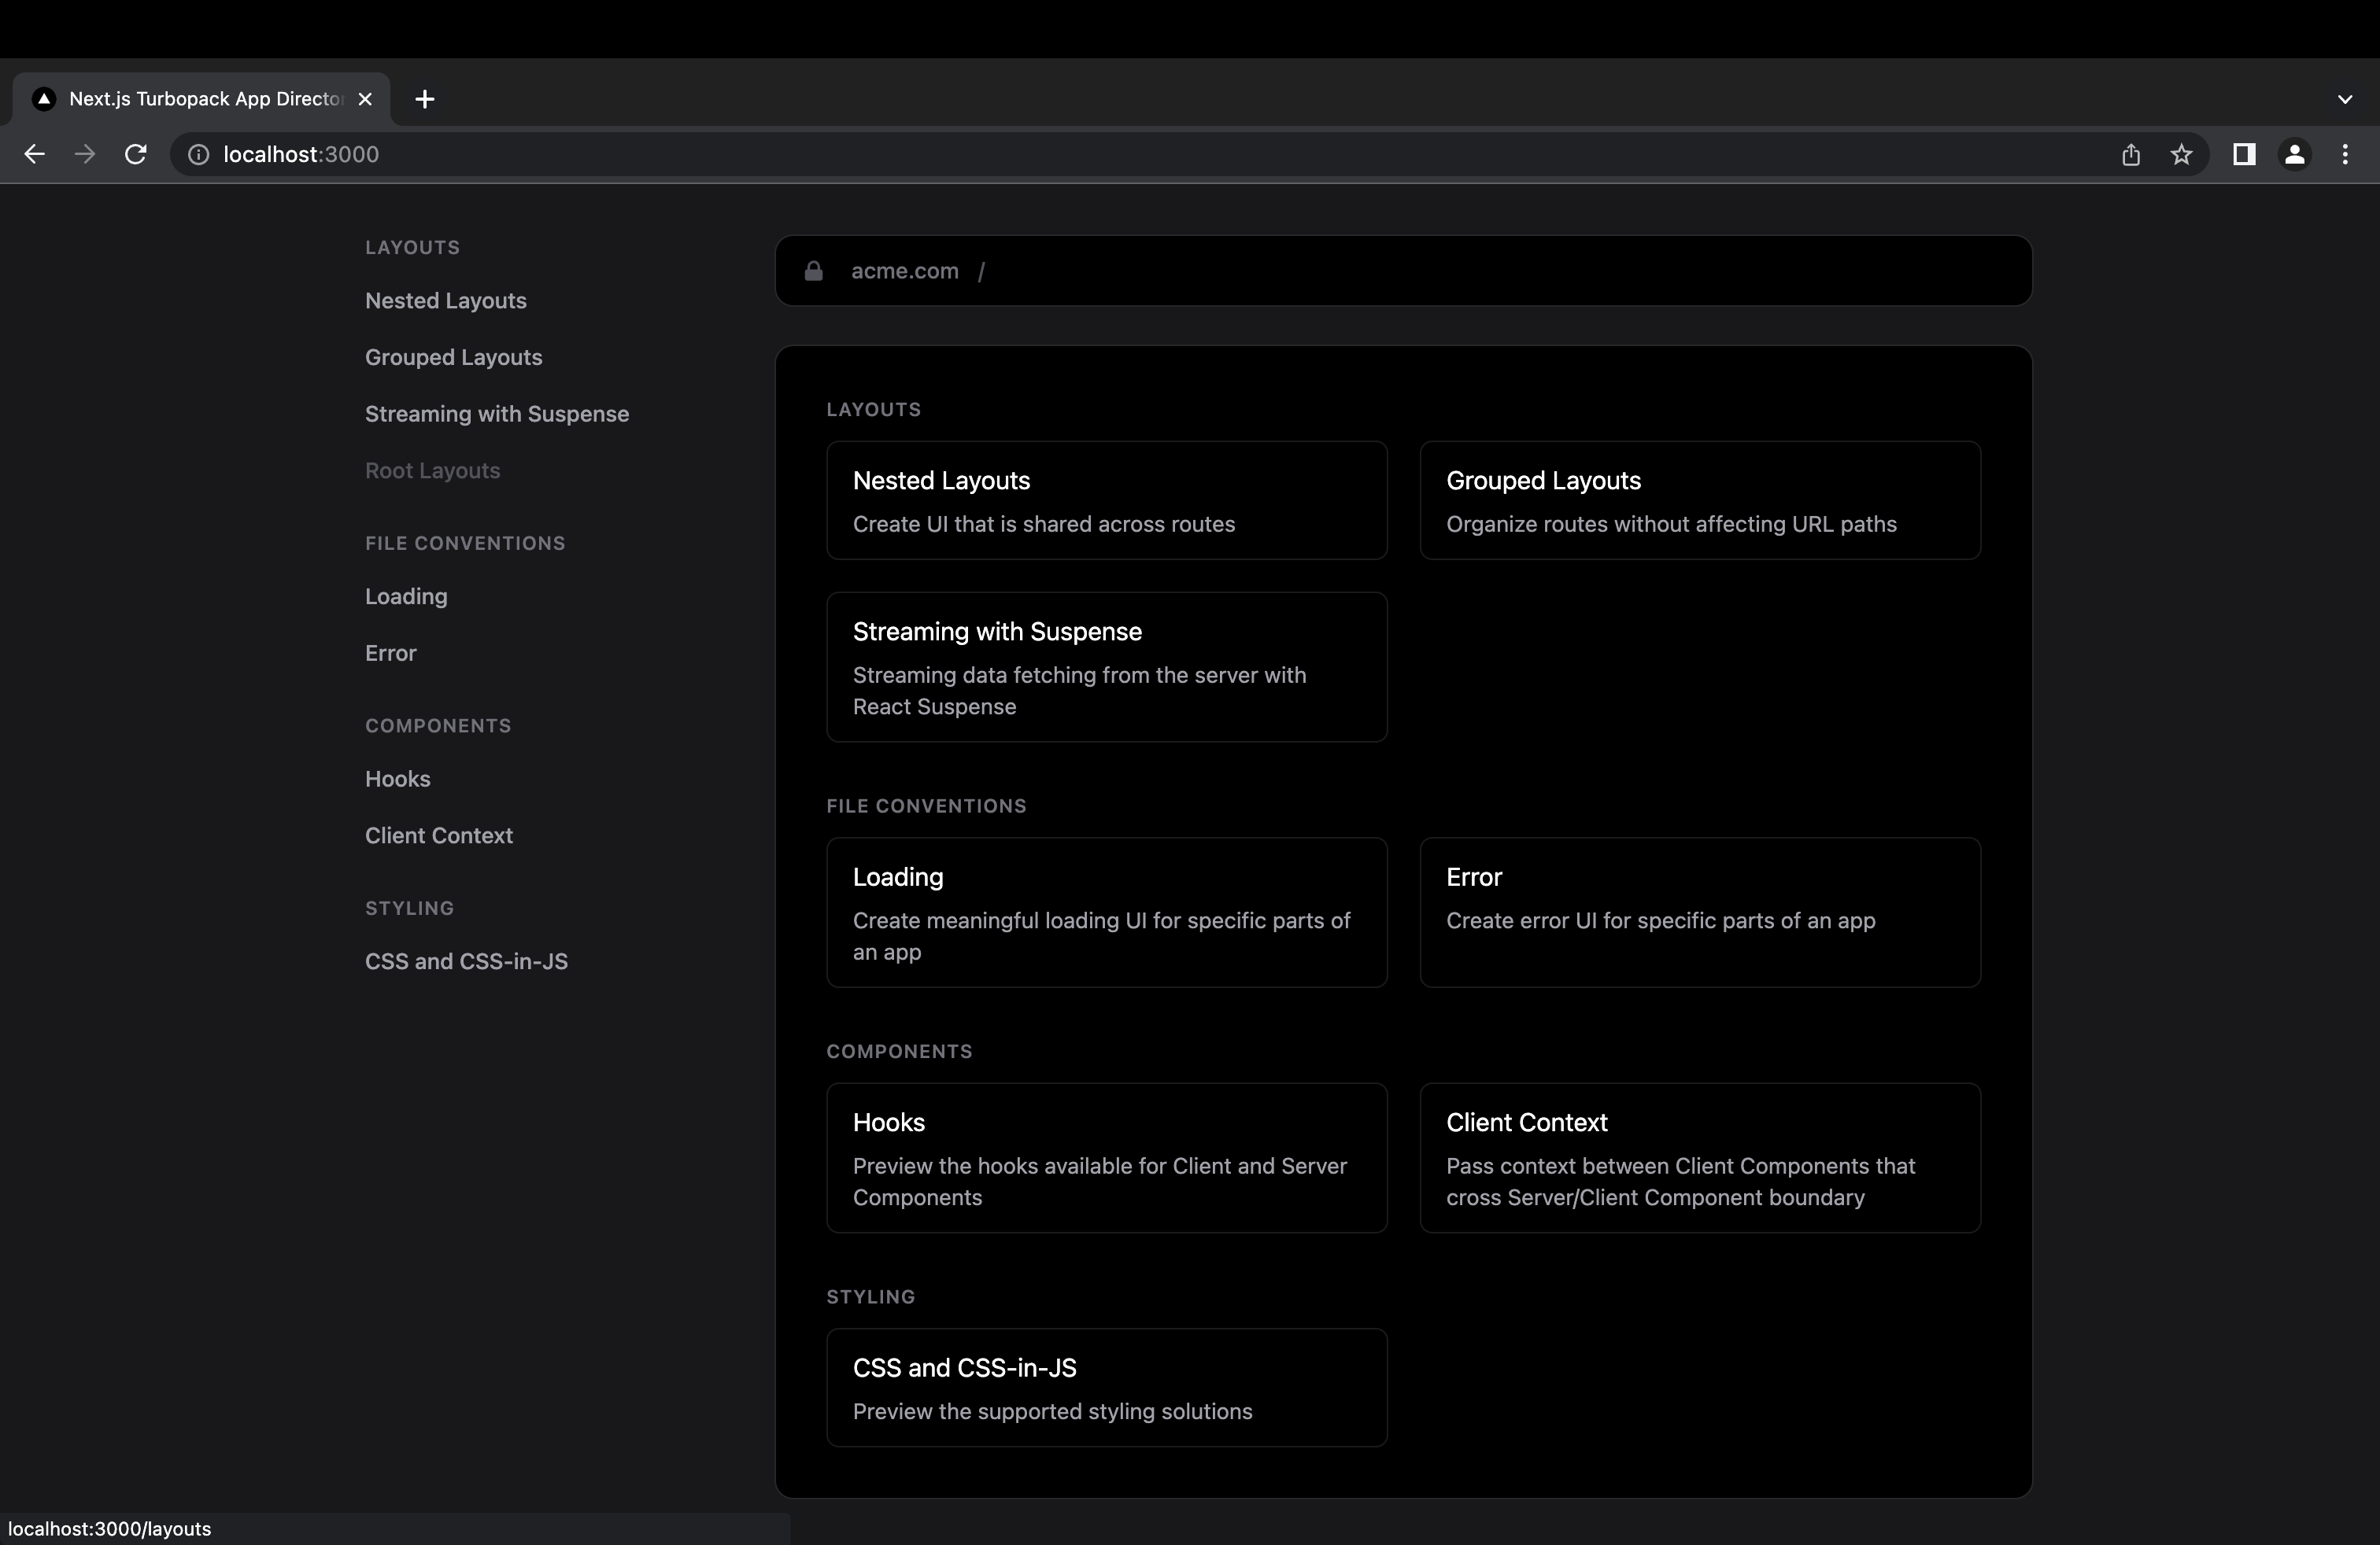
Task: Open the Error card
Action: [x=1700, y=913]
